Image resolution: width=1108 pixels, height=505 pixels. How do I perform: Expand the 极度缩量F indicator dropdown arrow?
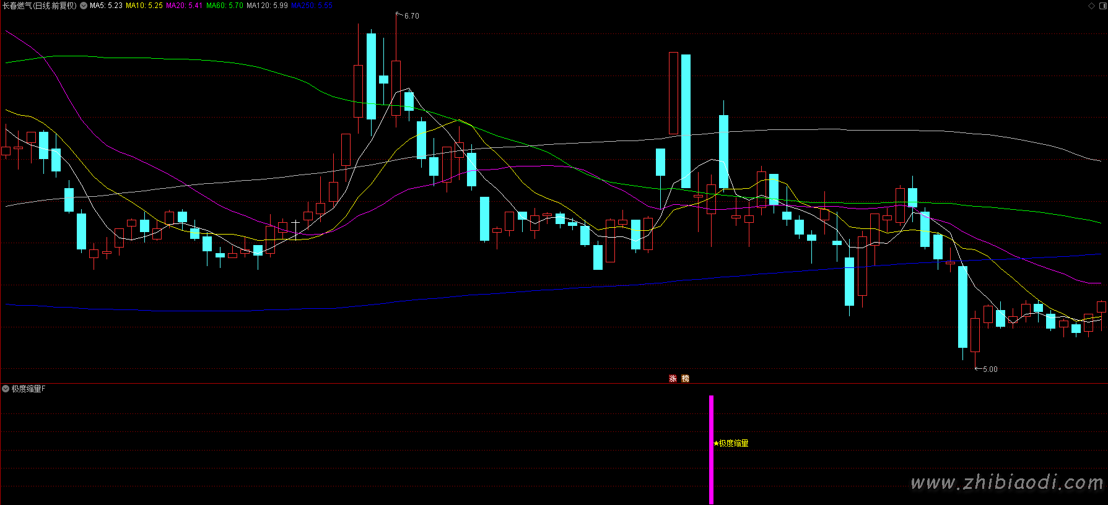(6, 389)
